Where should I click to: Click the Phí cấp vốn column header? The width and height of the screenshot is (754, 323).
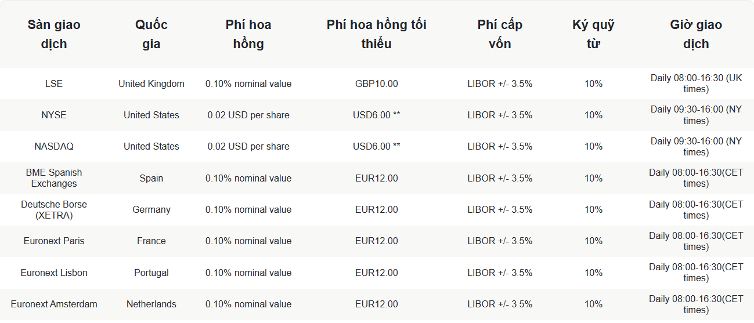500,34
